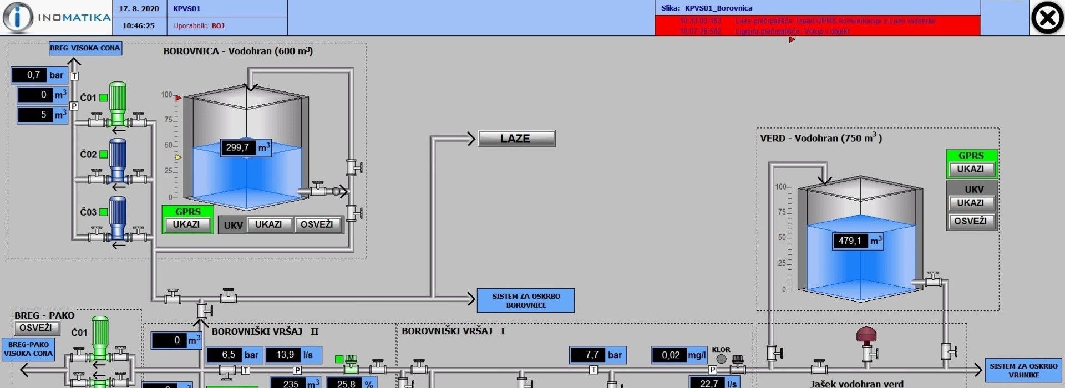
Task: Toggle the green status indicator beside Č03
Action: [104, 212]
